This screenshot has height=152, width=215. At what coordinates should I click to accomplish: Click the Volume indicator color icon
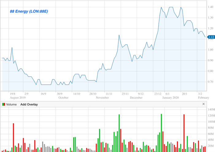4,104
